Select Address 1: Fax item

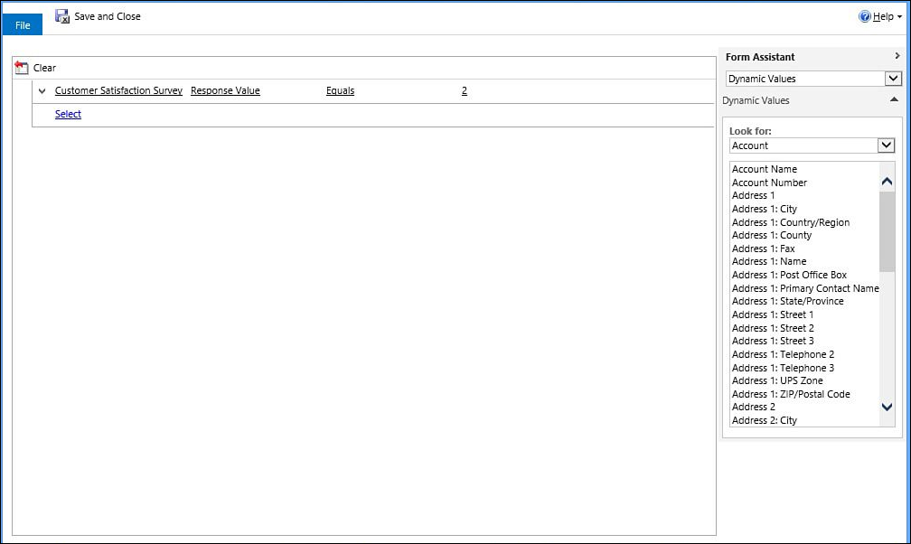[763, 249]
